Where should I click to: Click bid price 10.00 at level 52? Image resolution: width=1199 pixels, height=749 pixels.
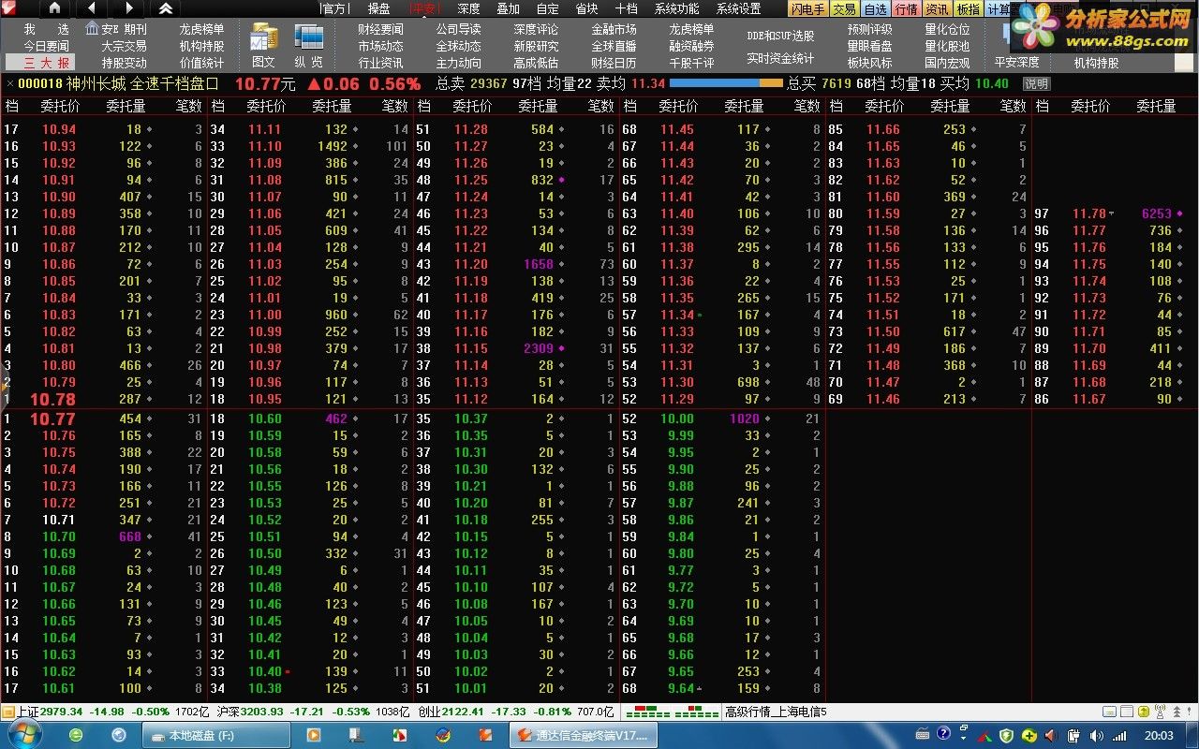click(676, 419)
